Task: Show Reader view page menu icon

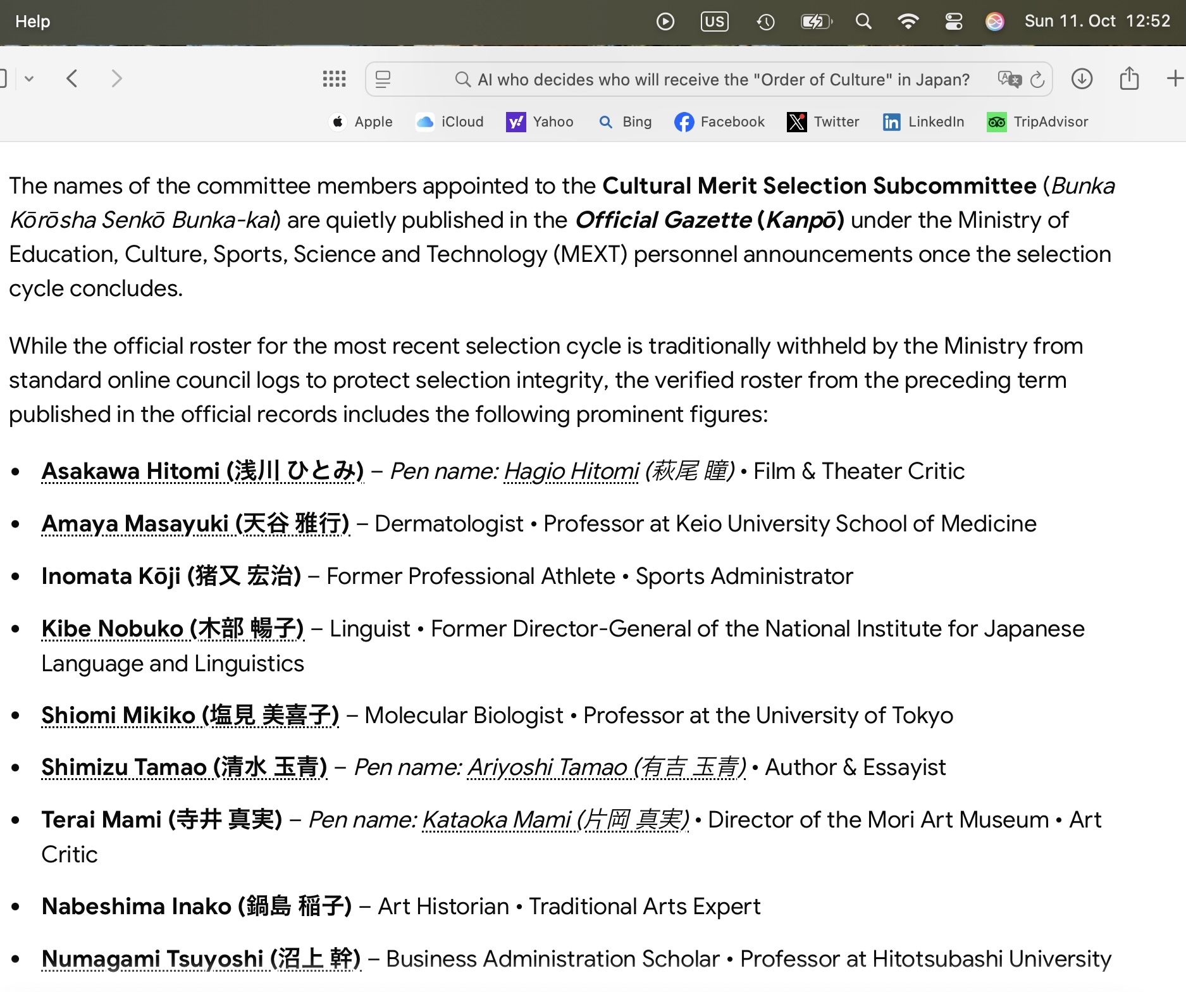Action: [x=383, y=80]
